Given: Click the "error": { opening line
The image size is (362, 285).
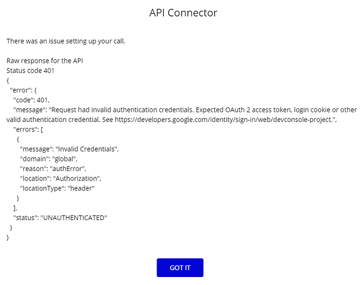Looking at the screenshot, I should (x=23, y=90).
